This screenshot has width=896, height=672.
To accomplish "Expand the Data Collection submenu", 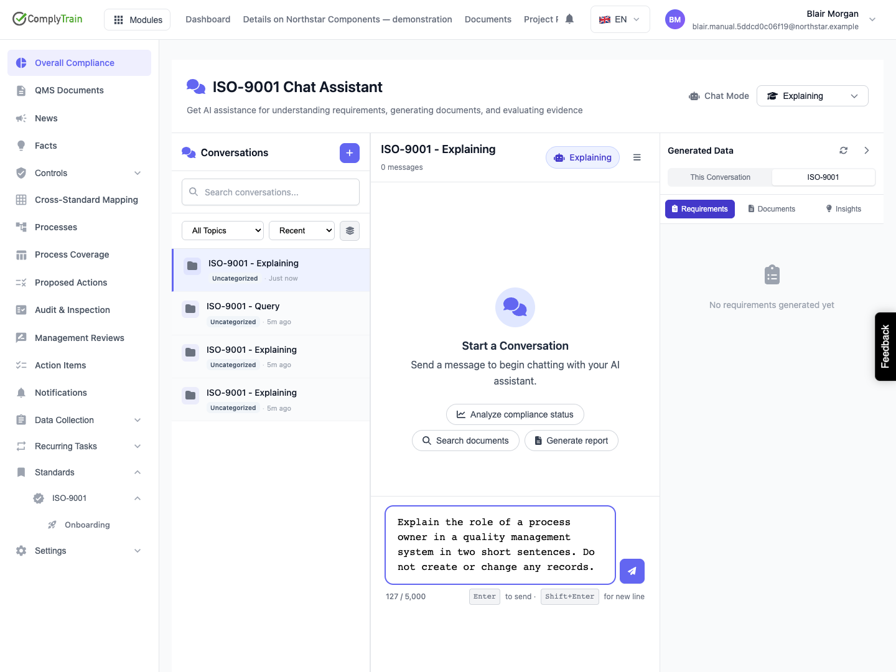I will click(x=138, y=420).
